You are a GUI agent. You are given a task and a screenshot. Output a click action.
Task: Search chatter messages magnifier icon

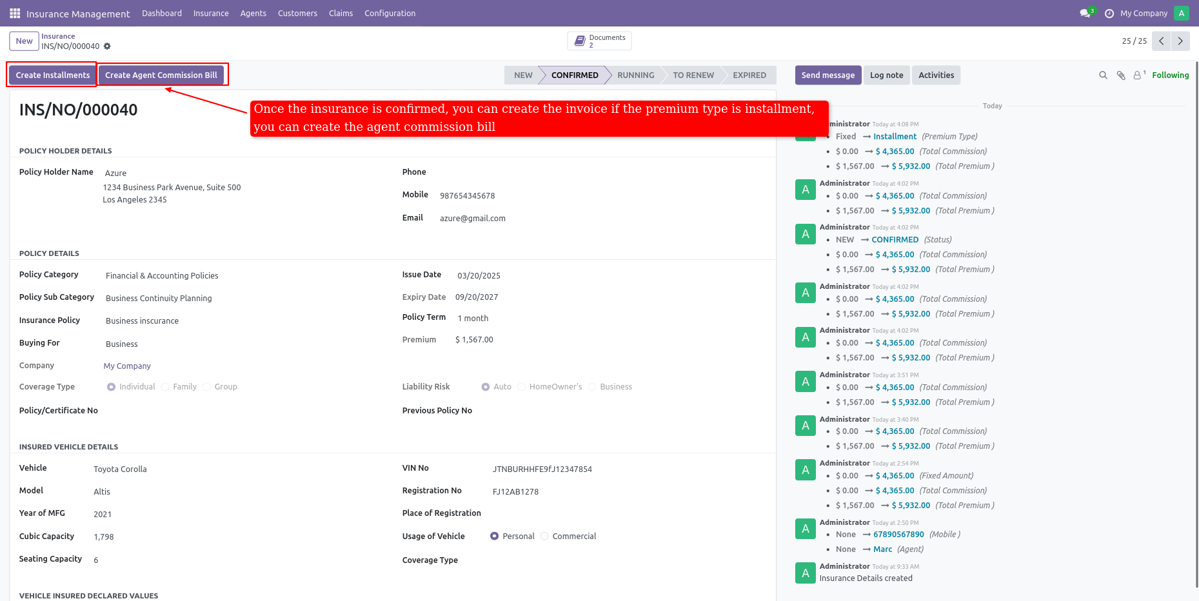click(x=1103, y=75)
